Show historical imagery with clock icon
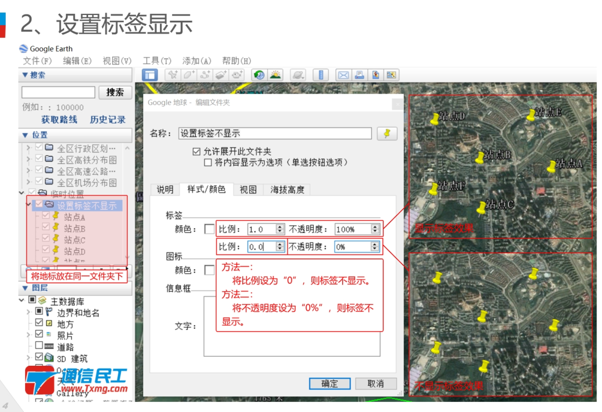The height and width of the screenshot is (412, 602). tap(259, 75)
